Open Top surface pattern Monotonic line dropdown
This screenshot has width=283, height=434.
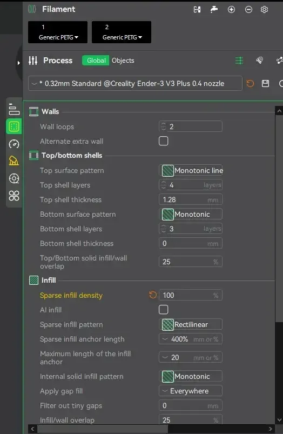tap(191, 170)
